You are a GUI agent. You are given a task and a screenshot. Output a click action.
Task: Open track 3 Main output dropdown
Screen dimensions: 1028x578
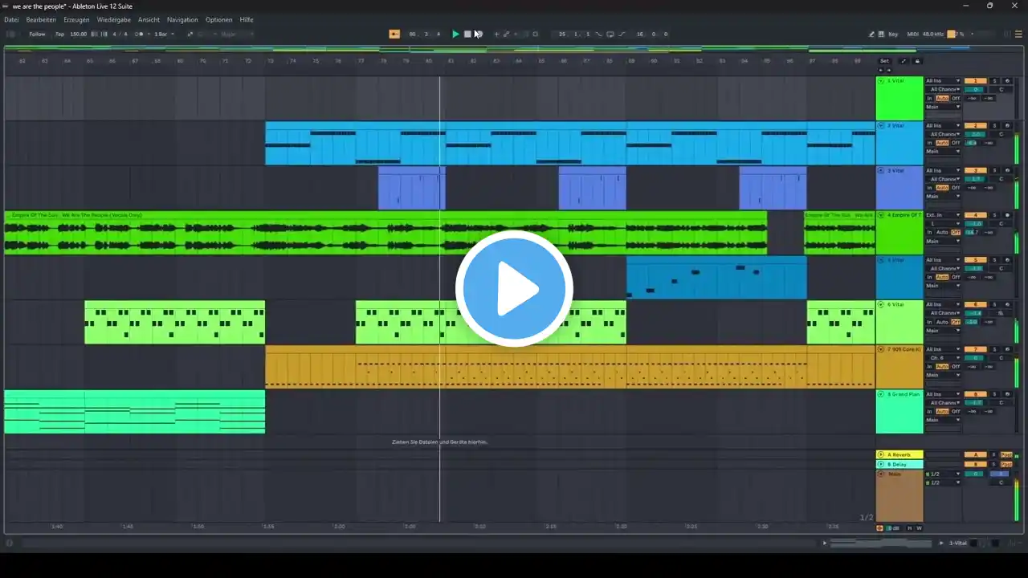(943, 196)
